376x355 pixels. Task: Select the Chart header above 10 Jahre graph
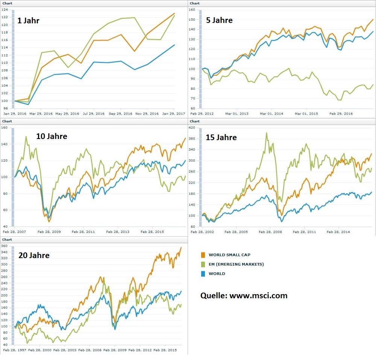tap(7, 121)
